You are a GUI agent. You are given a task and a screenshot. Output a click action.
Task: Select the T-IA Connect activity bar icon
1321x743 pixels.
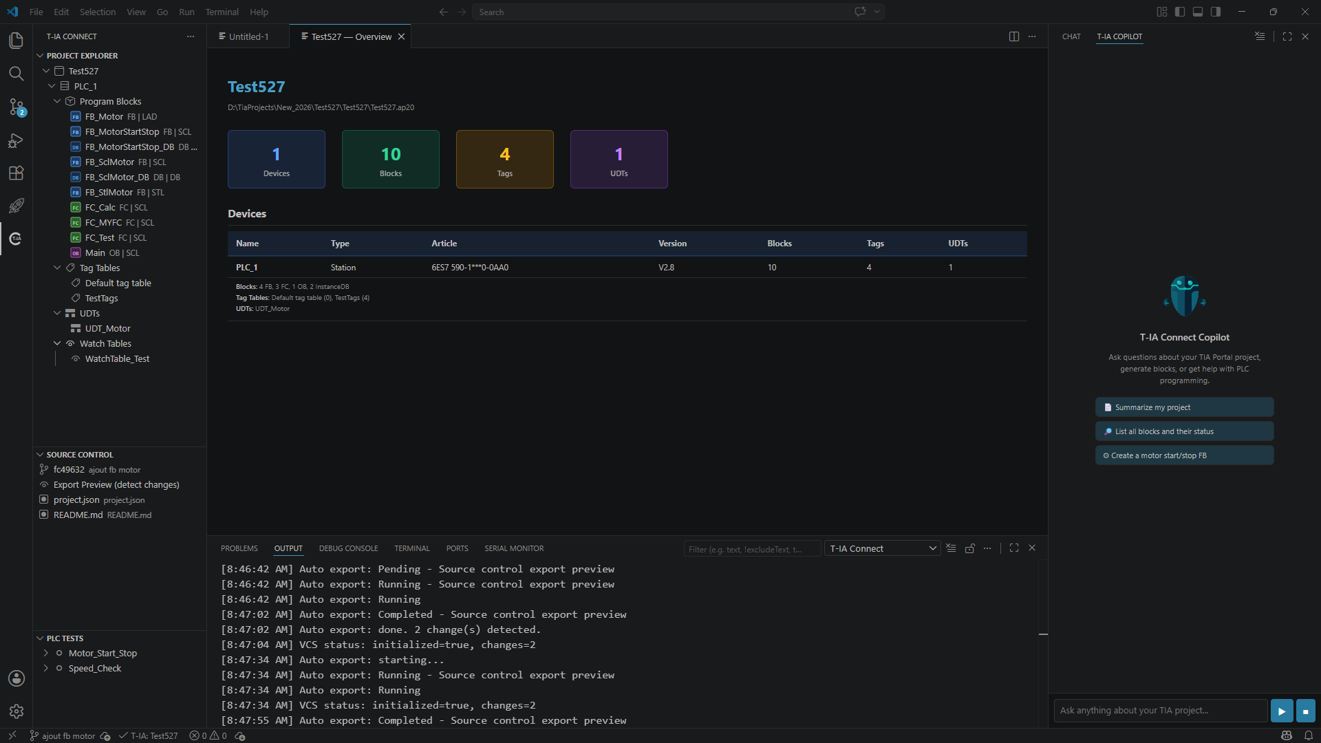(x=16, y=239)
